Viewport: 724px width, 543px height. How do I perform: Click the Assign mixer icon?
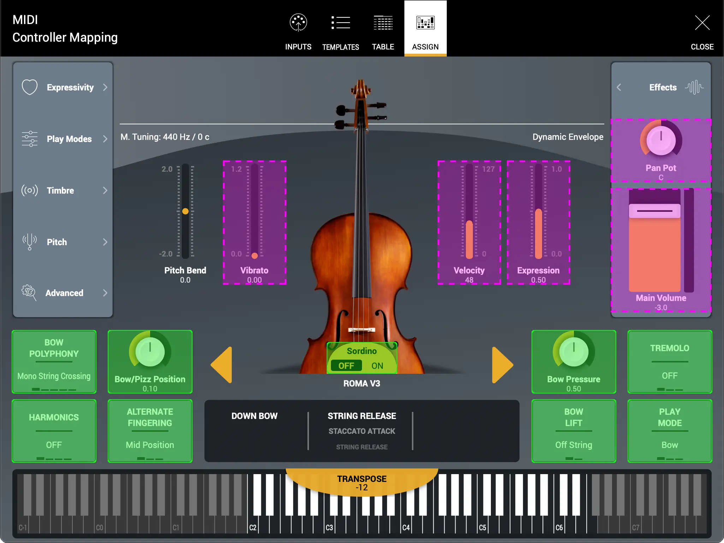425,22
